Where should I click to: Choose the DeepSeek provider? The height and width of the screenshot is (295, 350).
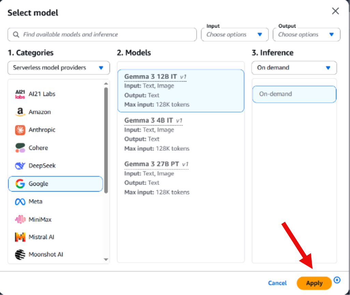tap(55, 166)
